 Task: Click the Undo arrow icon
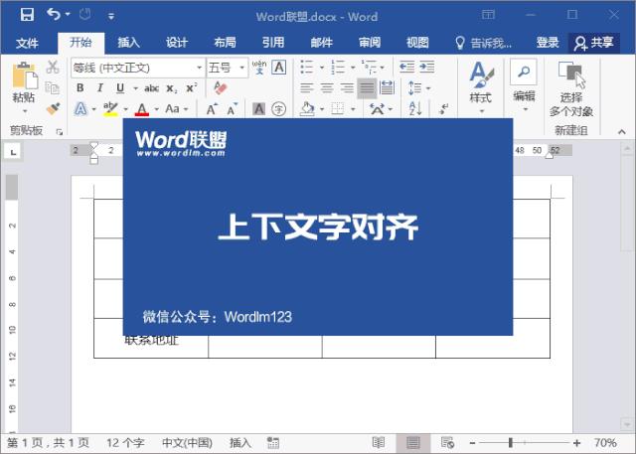point(54,14)
